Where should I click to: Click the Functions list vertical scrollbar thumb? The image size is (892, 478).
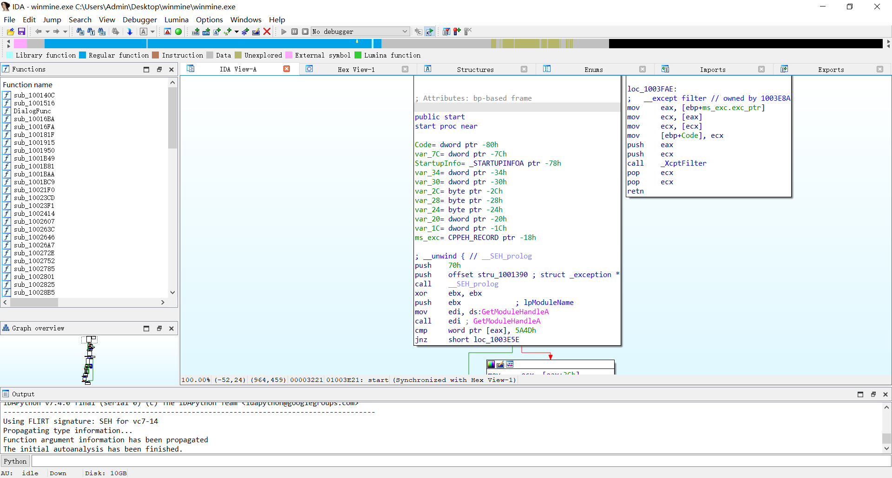[173, 117]
